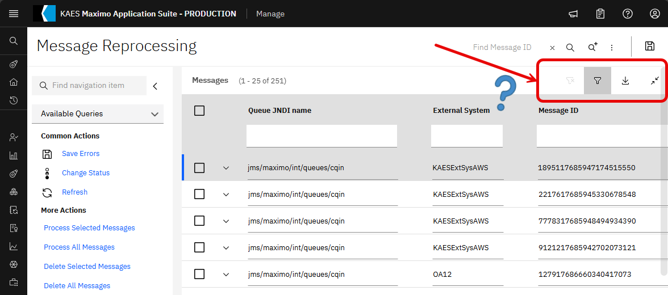This screenshot has width=668, height=295.
Task: Collapse the Messages table section
Action: click(x=654, y=81)
